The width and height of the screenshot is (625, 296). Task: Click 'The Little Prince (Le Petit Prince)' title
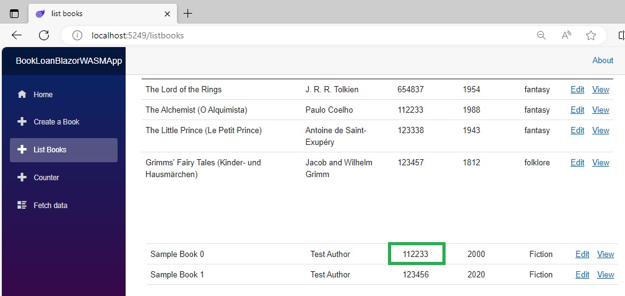pos(204,130)
